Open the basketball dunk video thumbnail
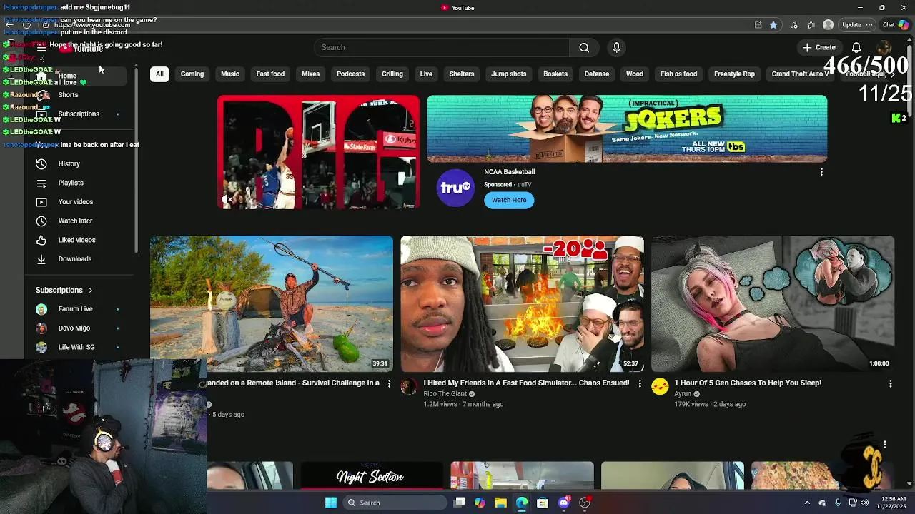 318,152
